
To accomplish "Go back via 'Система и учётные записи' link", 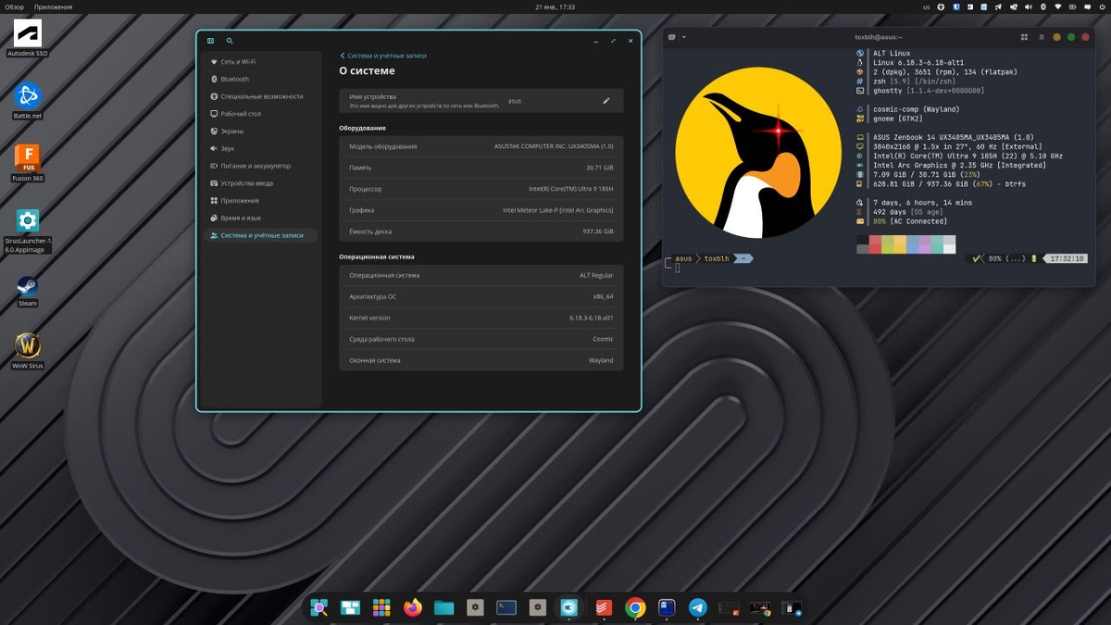I will pos(383,56).
